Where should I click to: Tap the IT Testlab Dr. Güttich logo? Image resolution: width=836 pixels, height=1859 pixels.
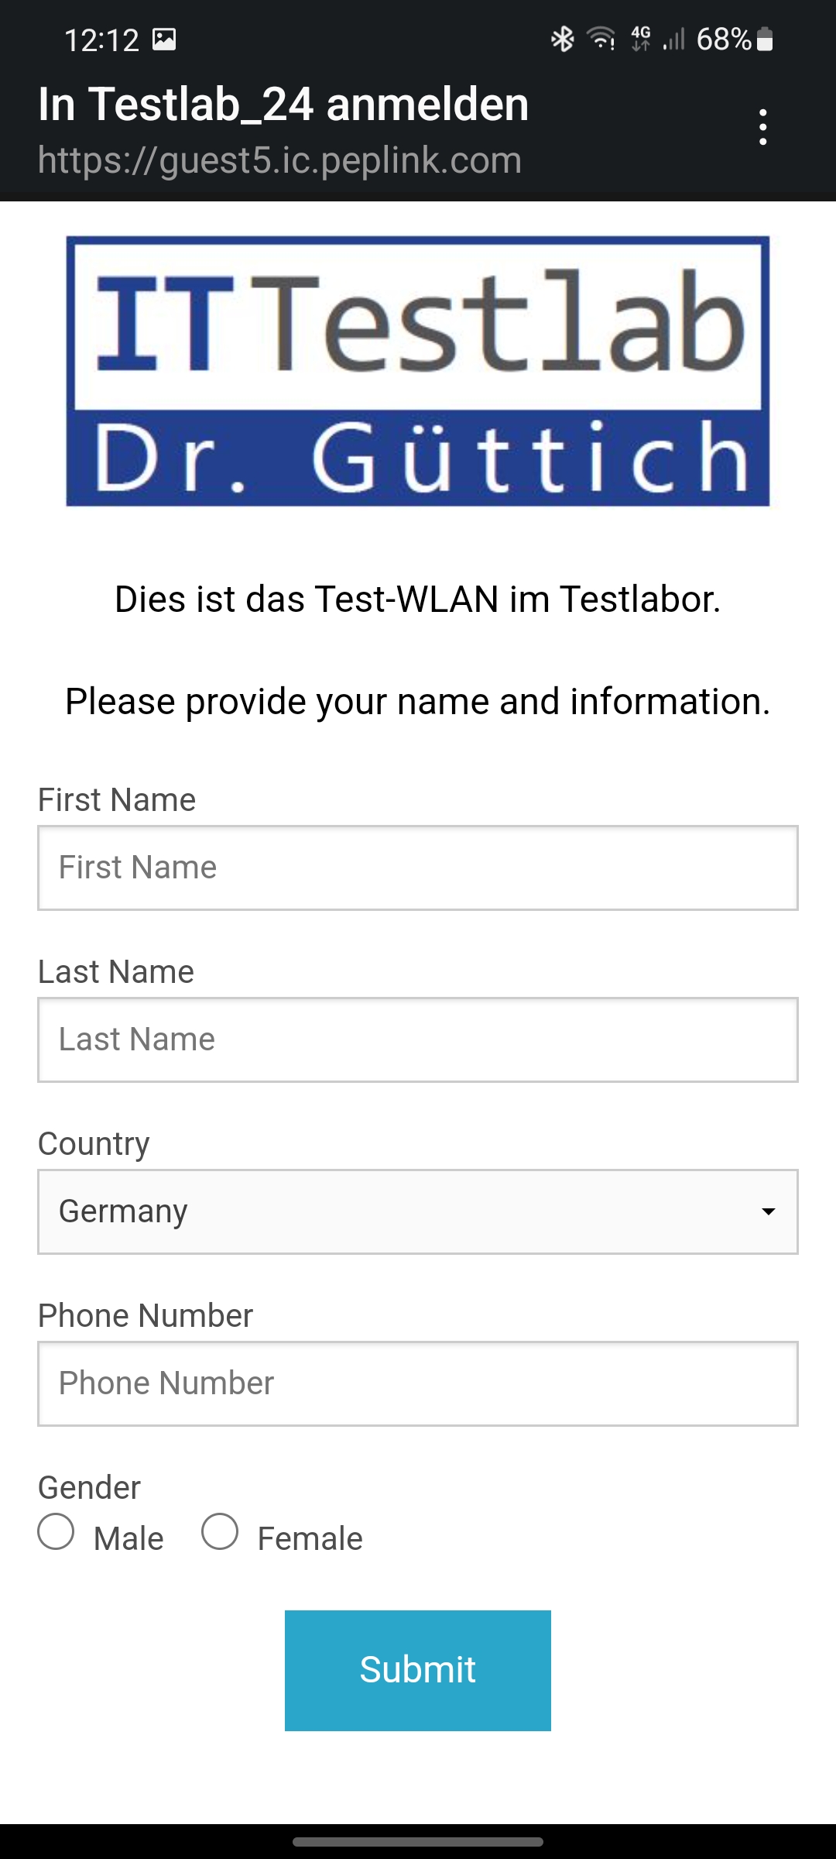pyautogui.click(x=418, y=371)
